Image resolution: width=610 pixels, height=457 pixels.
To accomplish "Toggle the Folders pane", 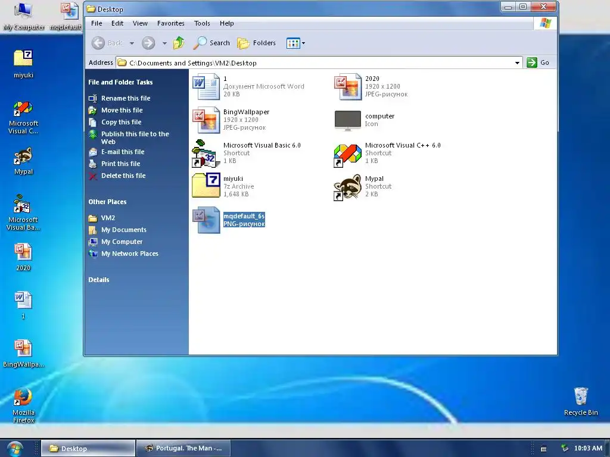I will coord(256,43).
